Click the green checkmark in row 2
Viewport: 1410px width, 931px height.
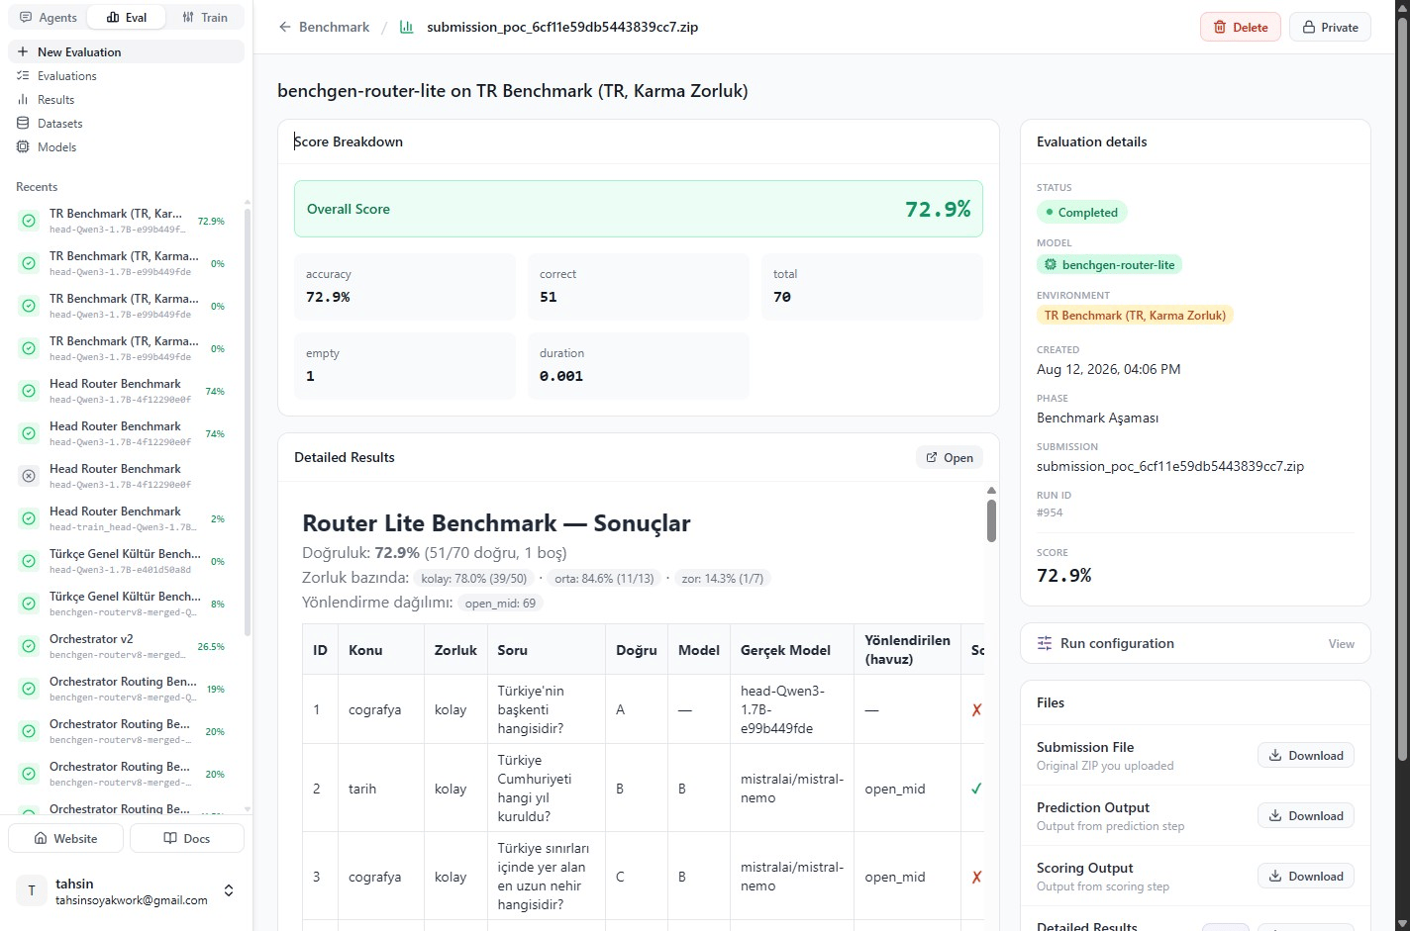click(976, 789)
